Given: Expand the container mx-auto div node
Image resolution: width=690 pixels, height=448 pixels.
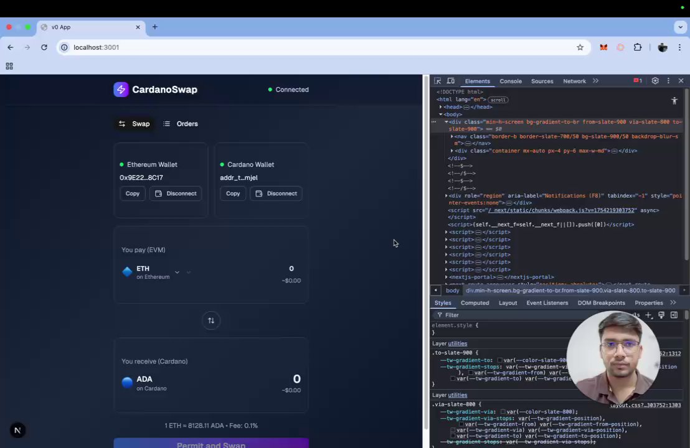Looking at the screenshot, I should coord(451,151).
